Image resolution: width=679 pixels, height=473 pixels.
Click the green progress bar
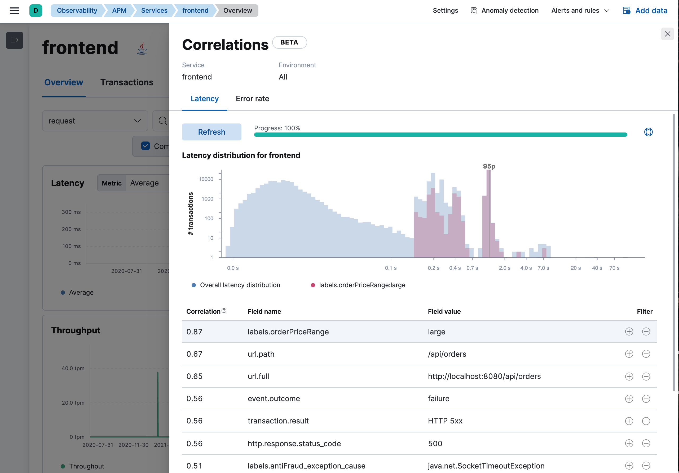(x=440, y=135)
